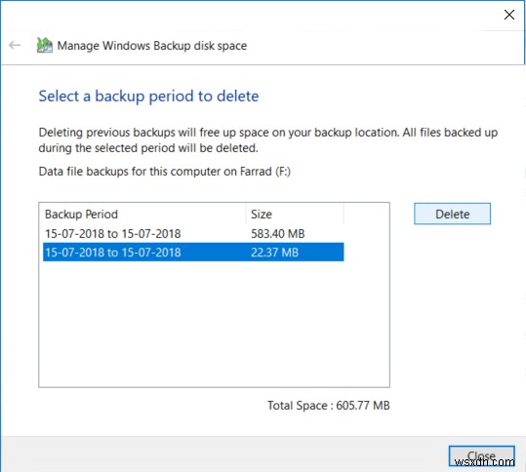Click the Total Space : 605.77 MB text
Screen dimensions: 526x472
click(329, 406)
